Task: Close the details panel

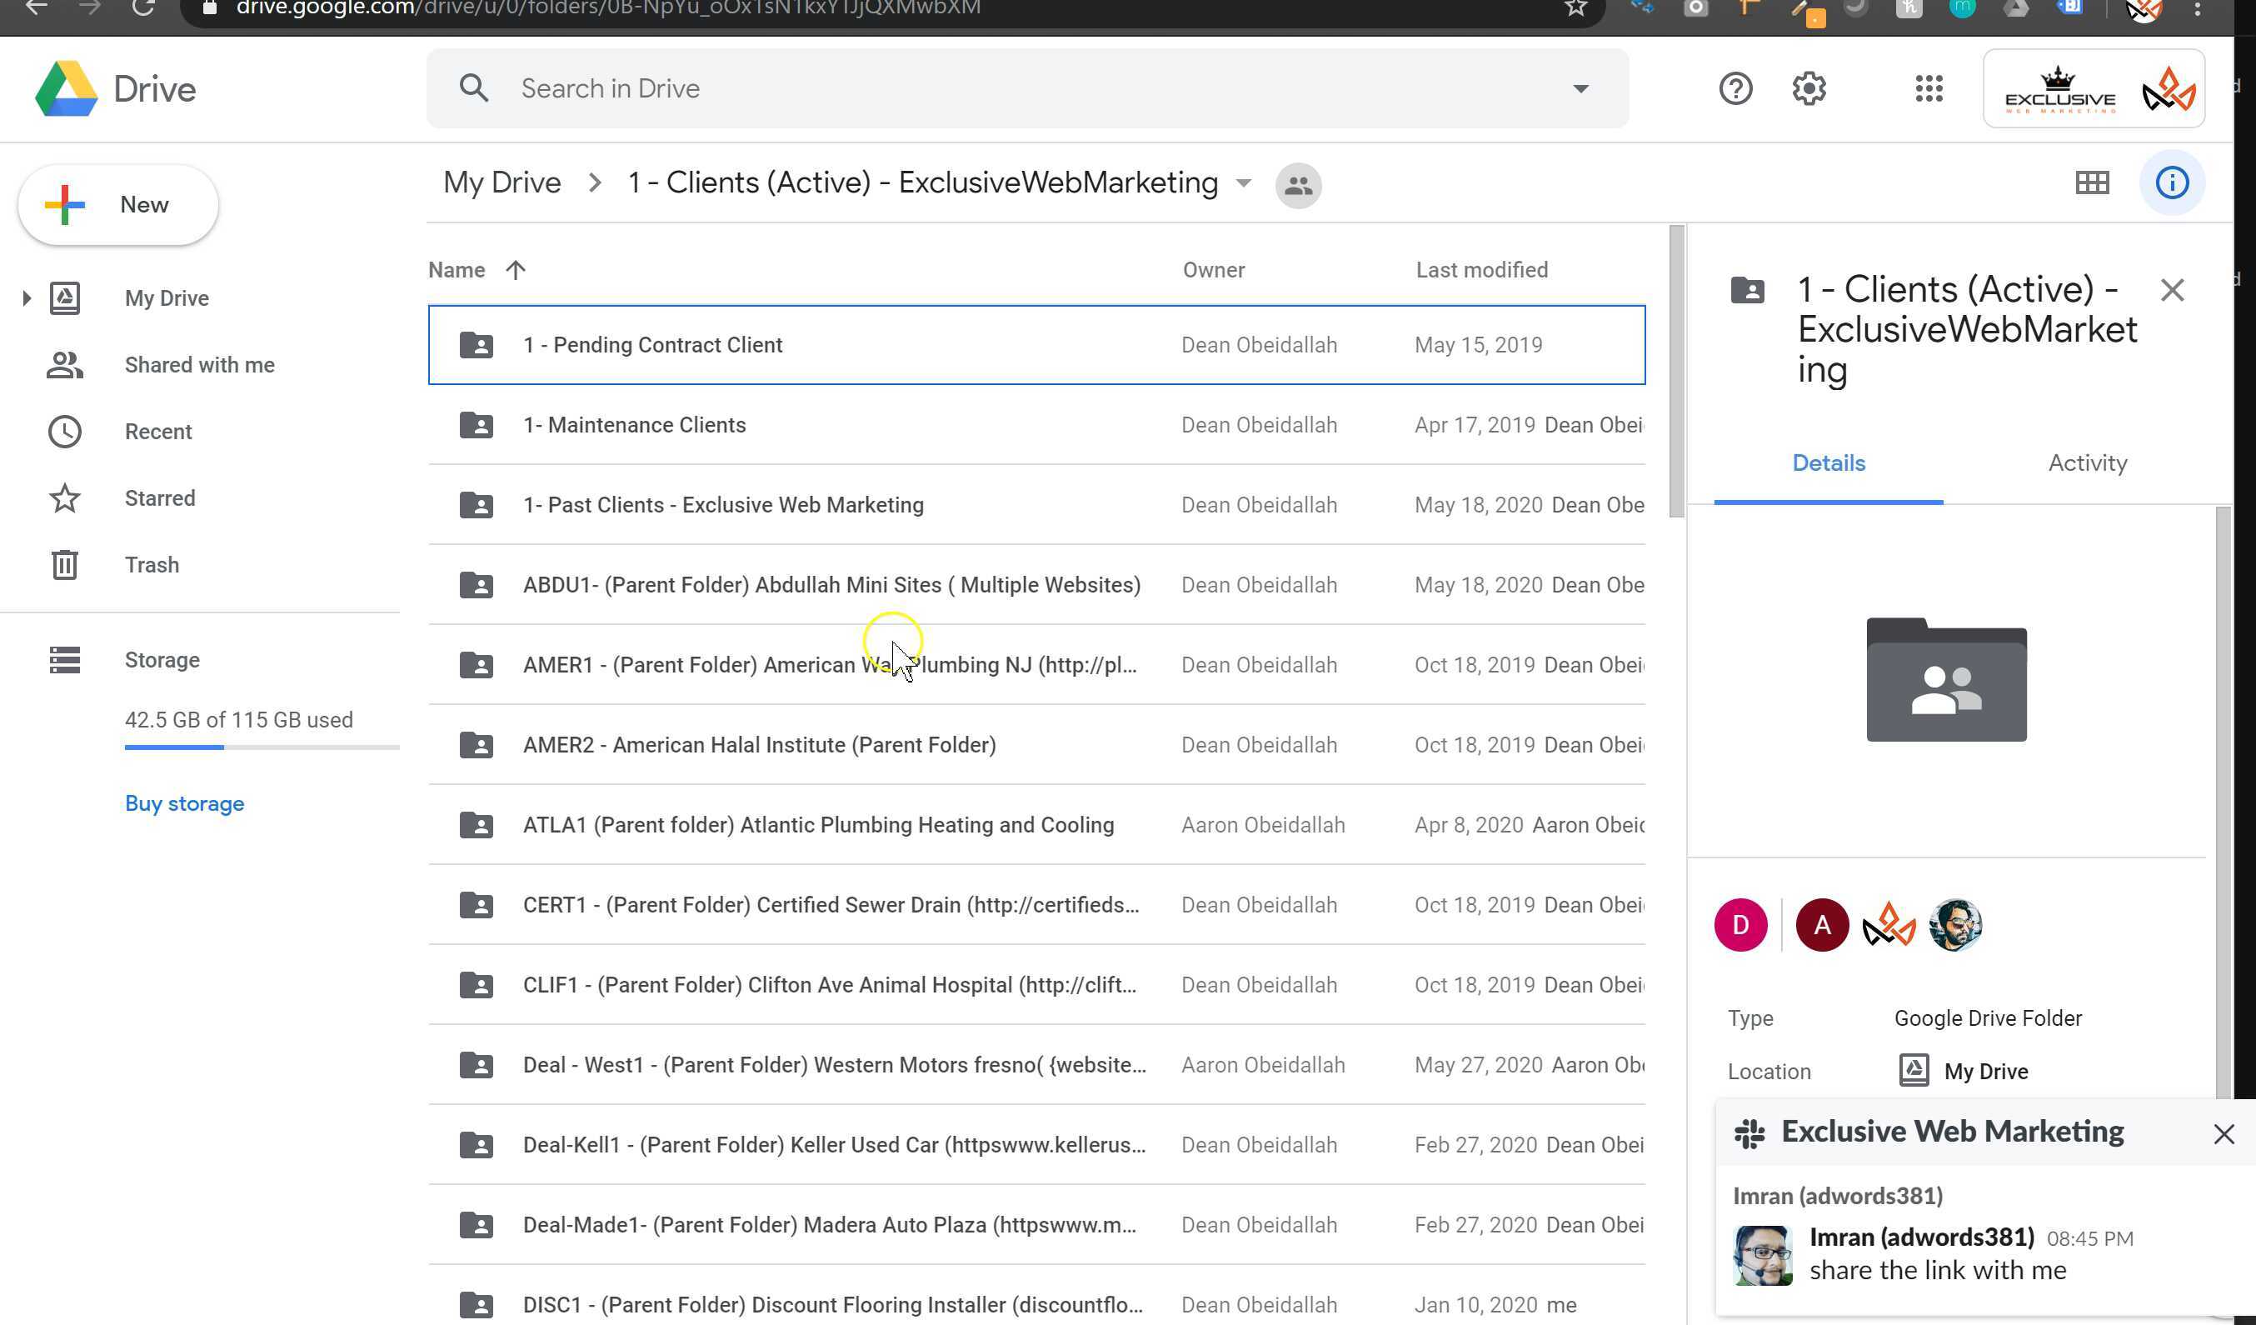Action: (x=2172, y=290)
